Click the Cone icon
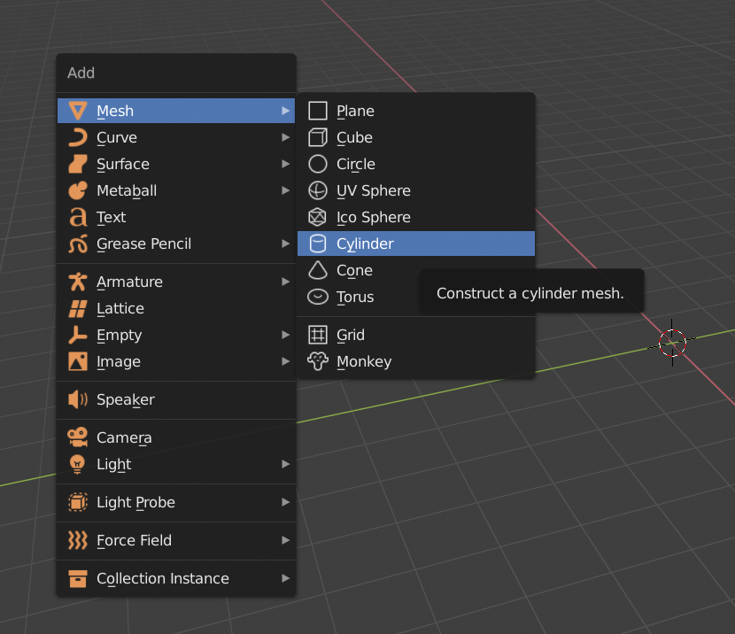This screenshot has width=735, height=634. click(318, 270)
